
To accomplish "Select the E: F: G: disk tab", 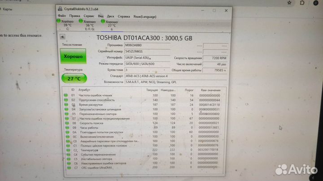I will coord(88,25).
